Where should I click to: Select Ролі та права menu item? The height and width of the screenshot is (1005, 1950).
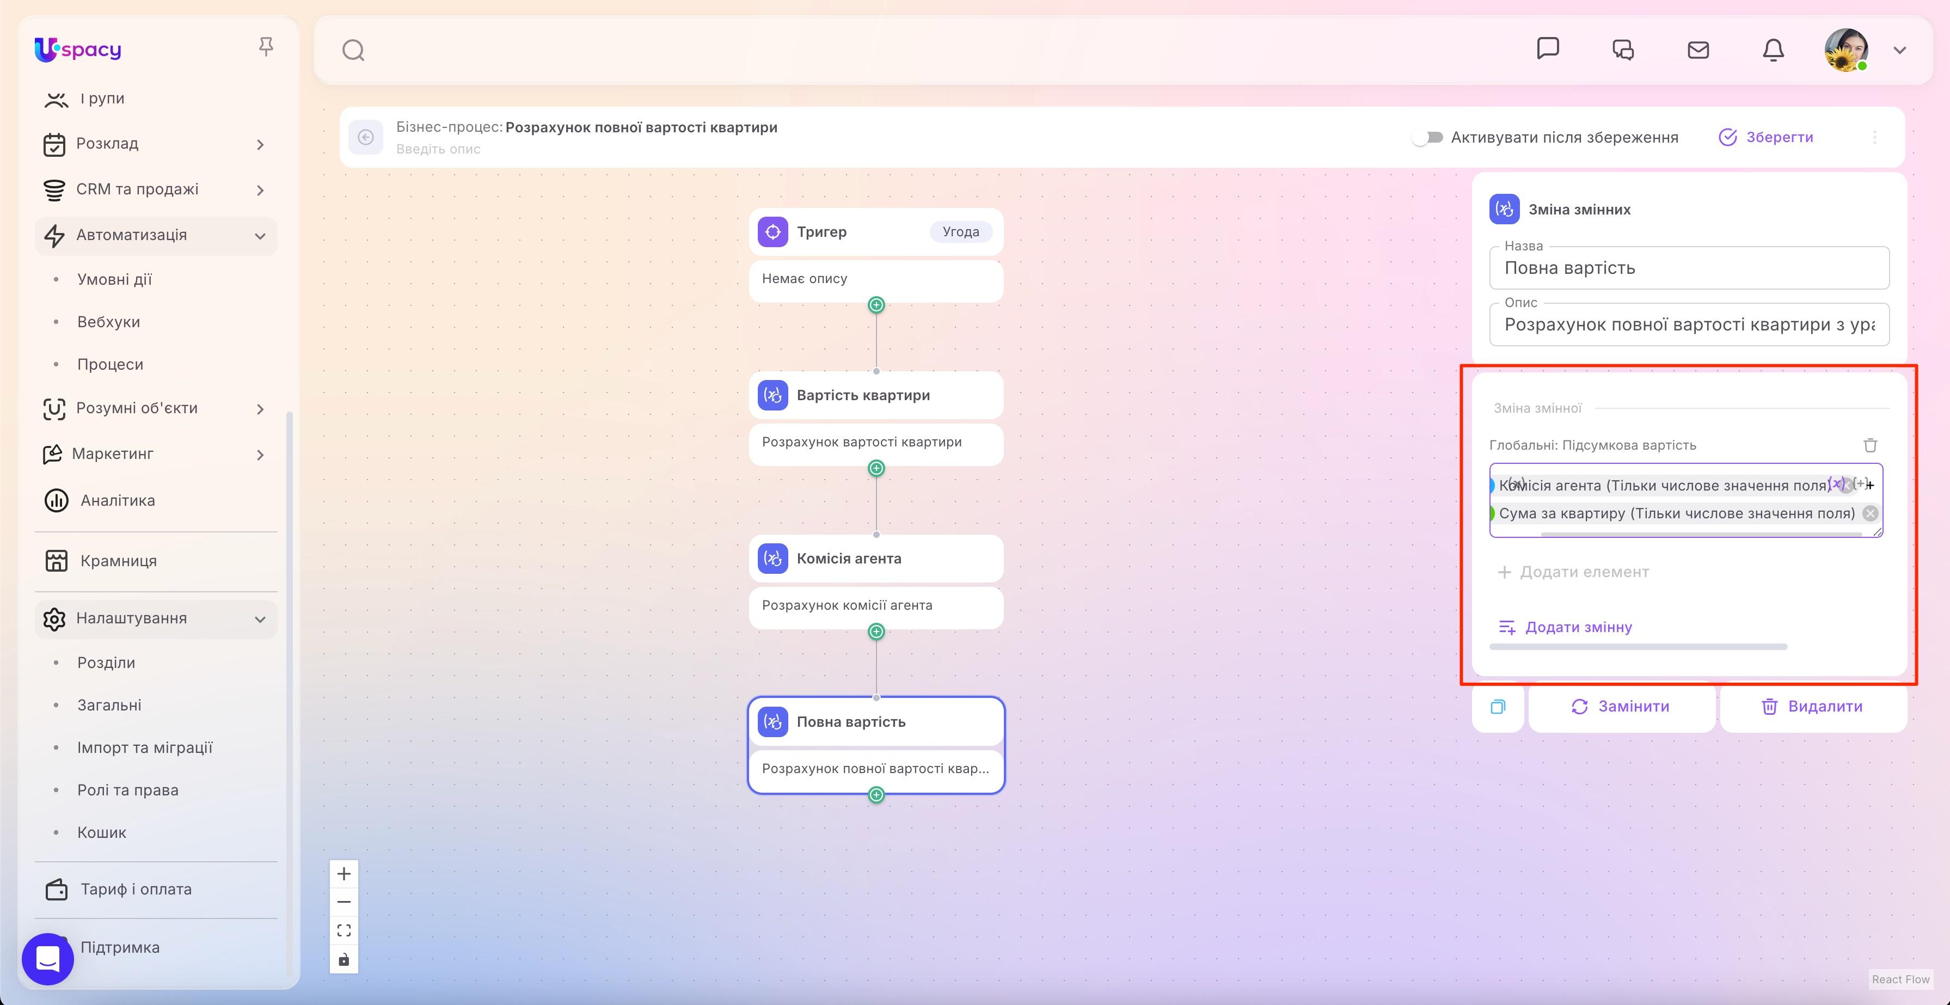(x=128, y=790)
